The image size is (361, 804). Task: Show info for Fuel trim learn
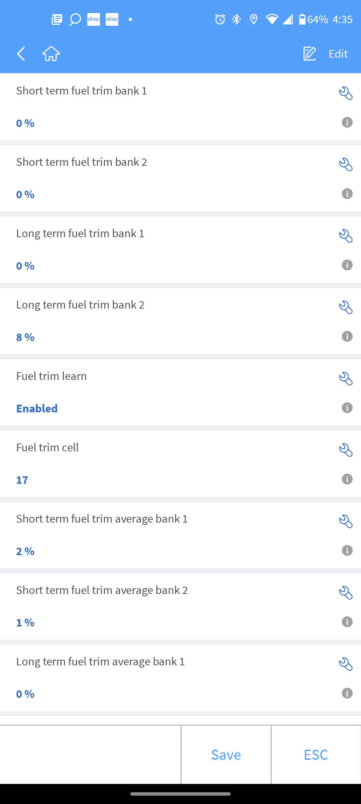tap(347, 408)
